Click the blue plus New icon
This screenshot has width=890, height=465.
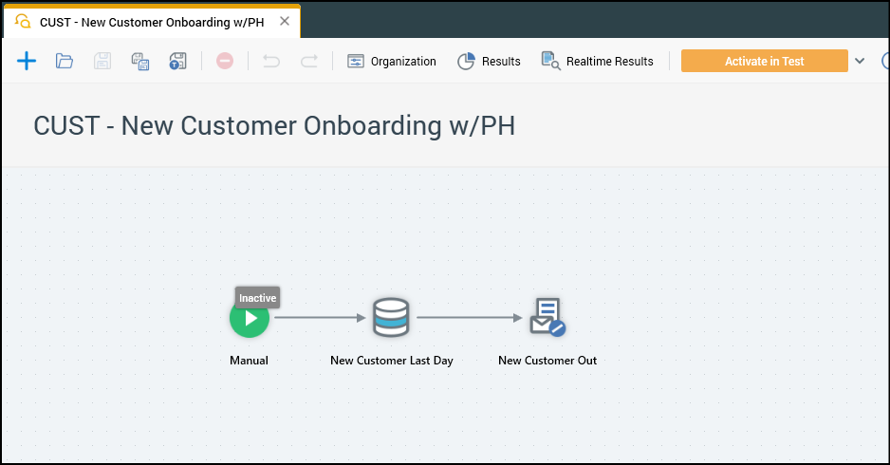[x=27, y=62]
